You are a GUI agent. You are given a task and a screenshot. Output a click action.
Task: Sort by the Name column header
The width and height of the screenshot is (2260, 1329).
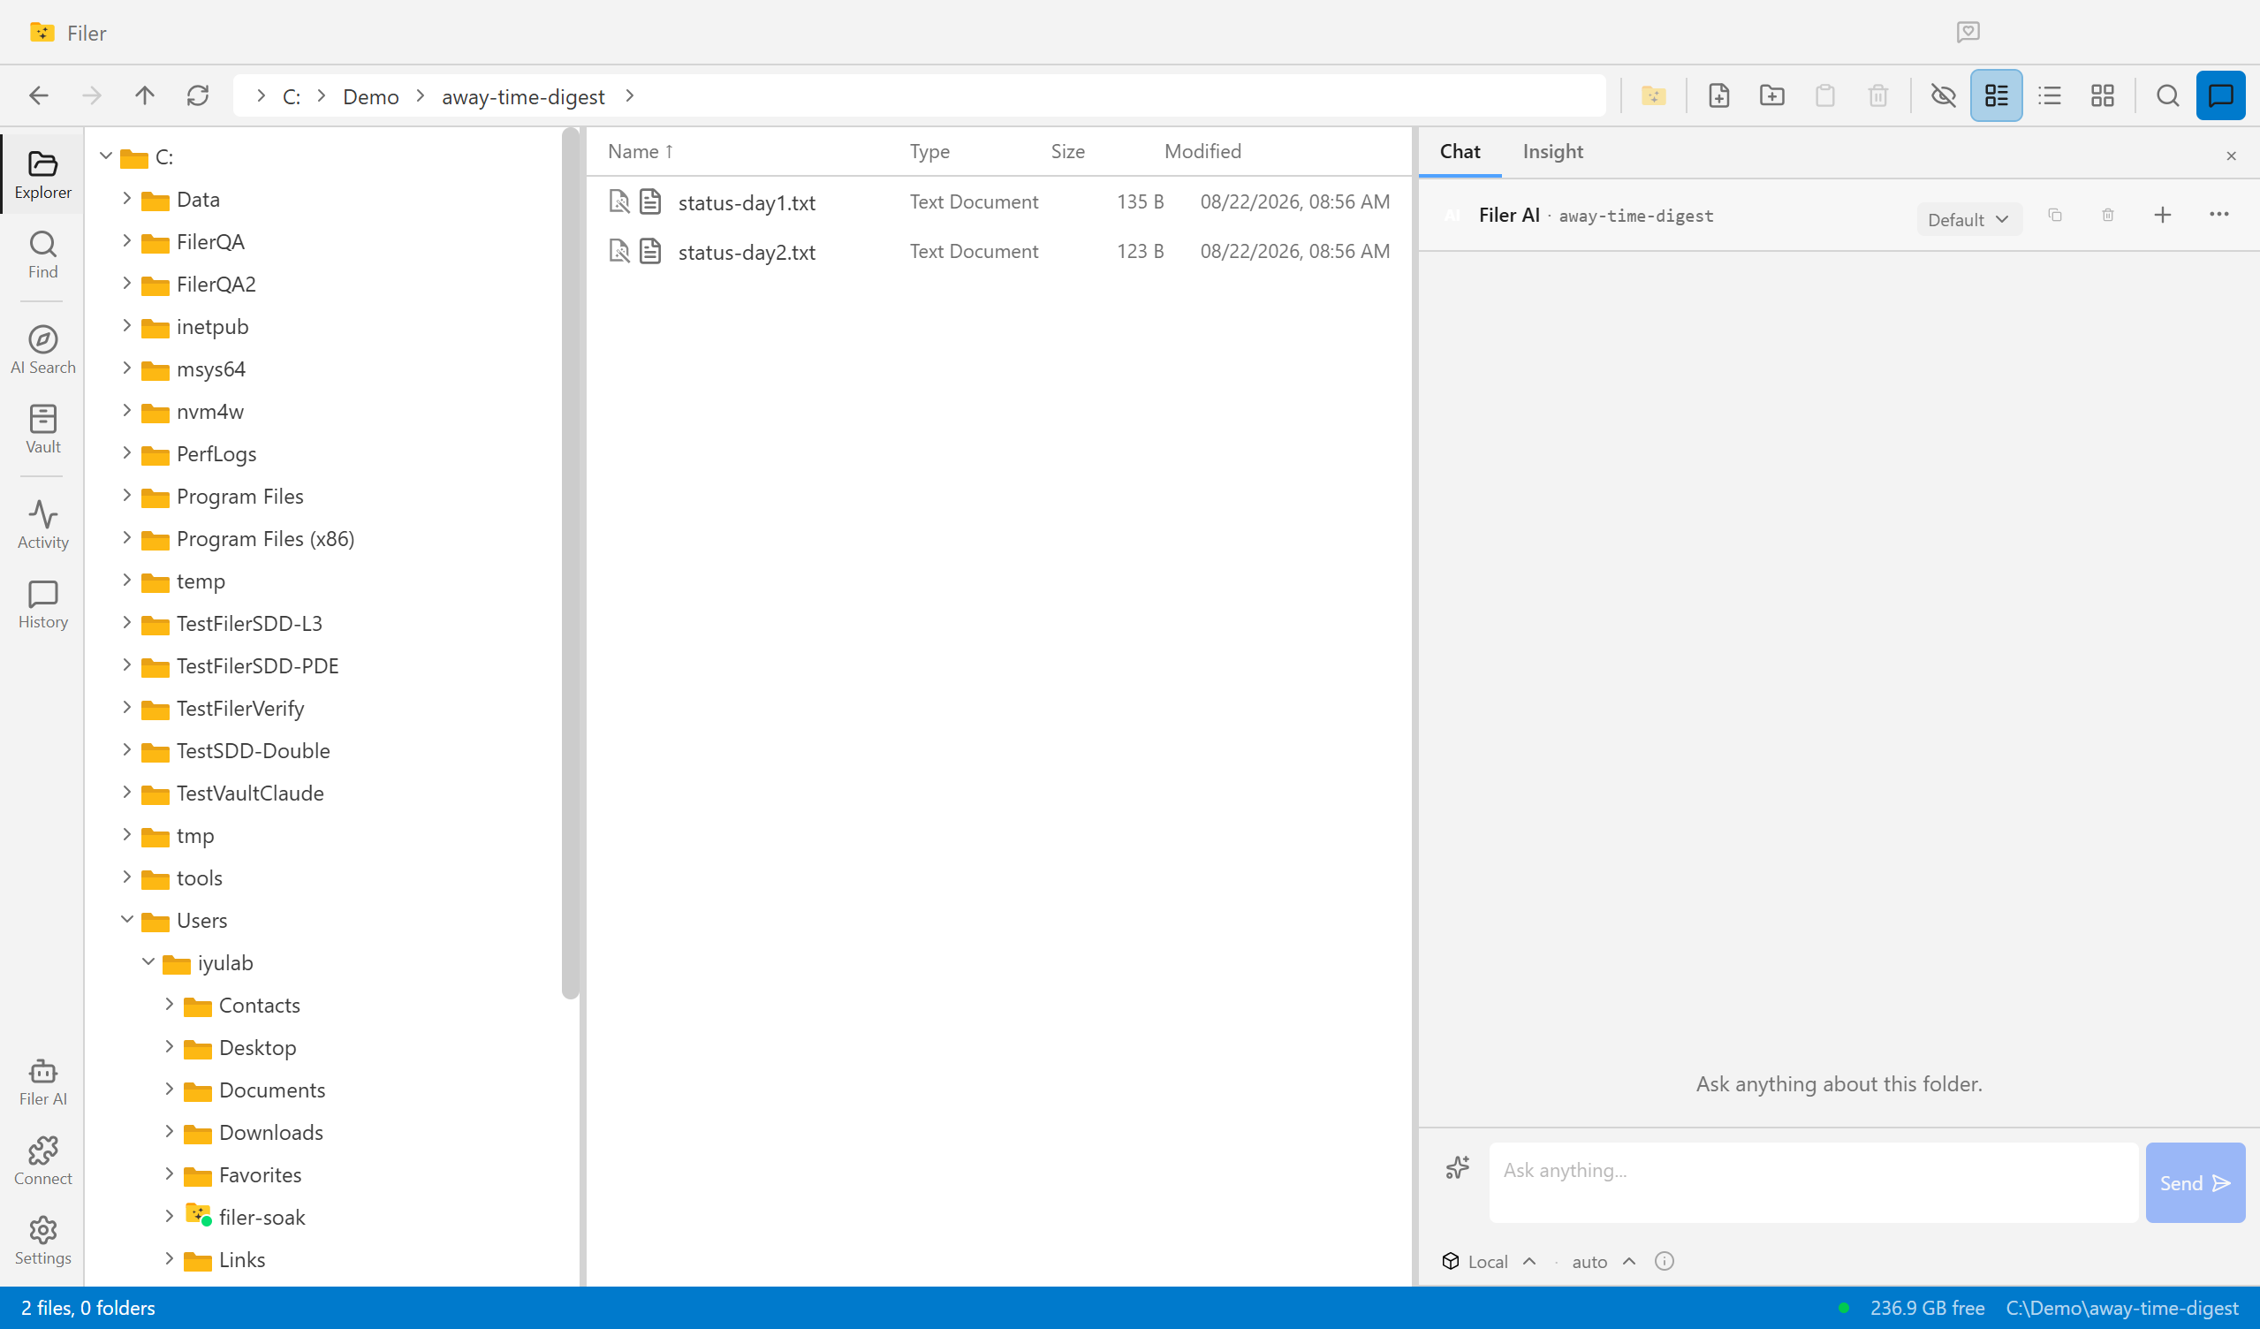click(x=641, y=152)
